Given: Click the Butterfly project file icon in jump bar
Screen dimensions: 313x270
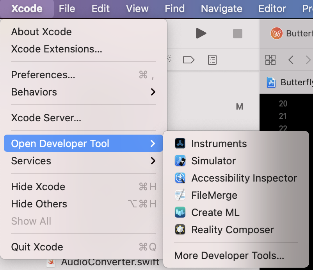Looking at the screenshot, I should 271,82.
